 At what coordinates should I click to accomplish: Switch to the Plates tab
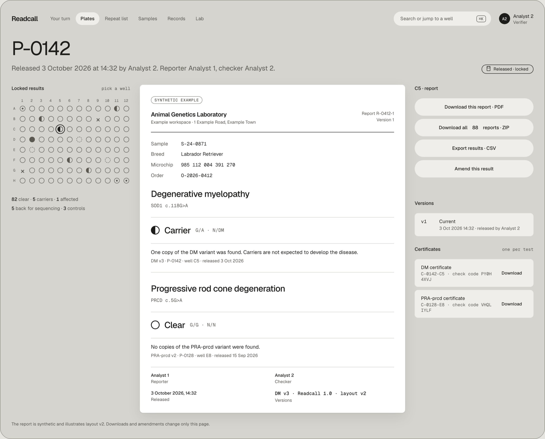87,19
